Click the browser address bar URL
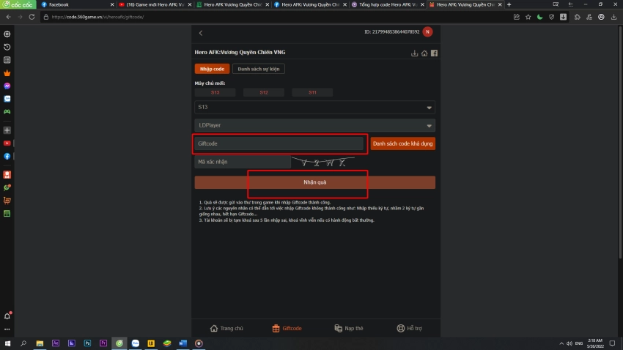This screenshot has height=350, width=623. (x=97, y=17)
